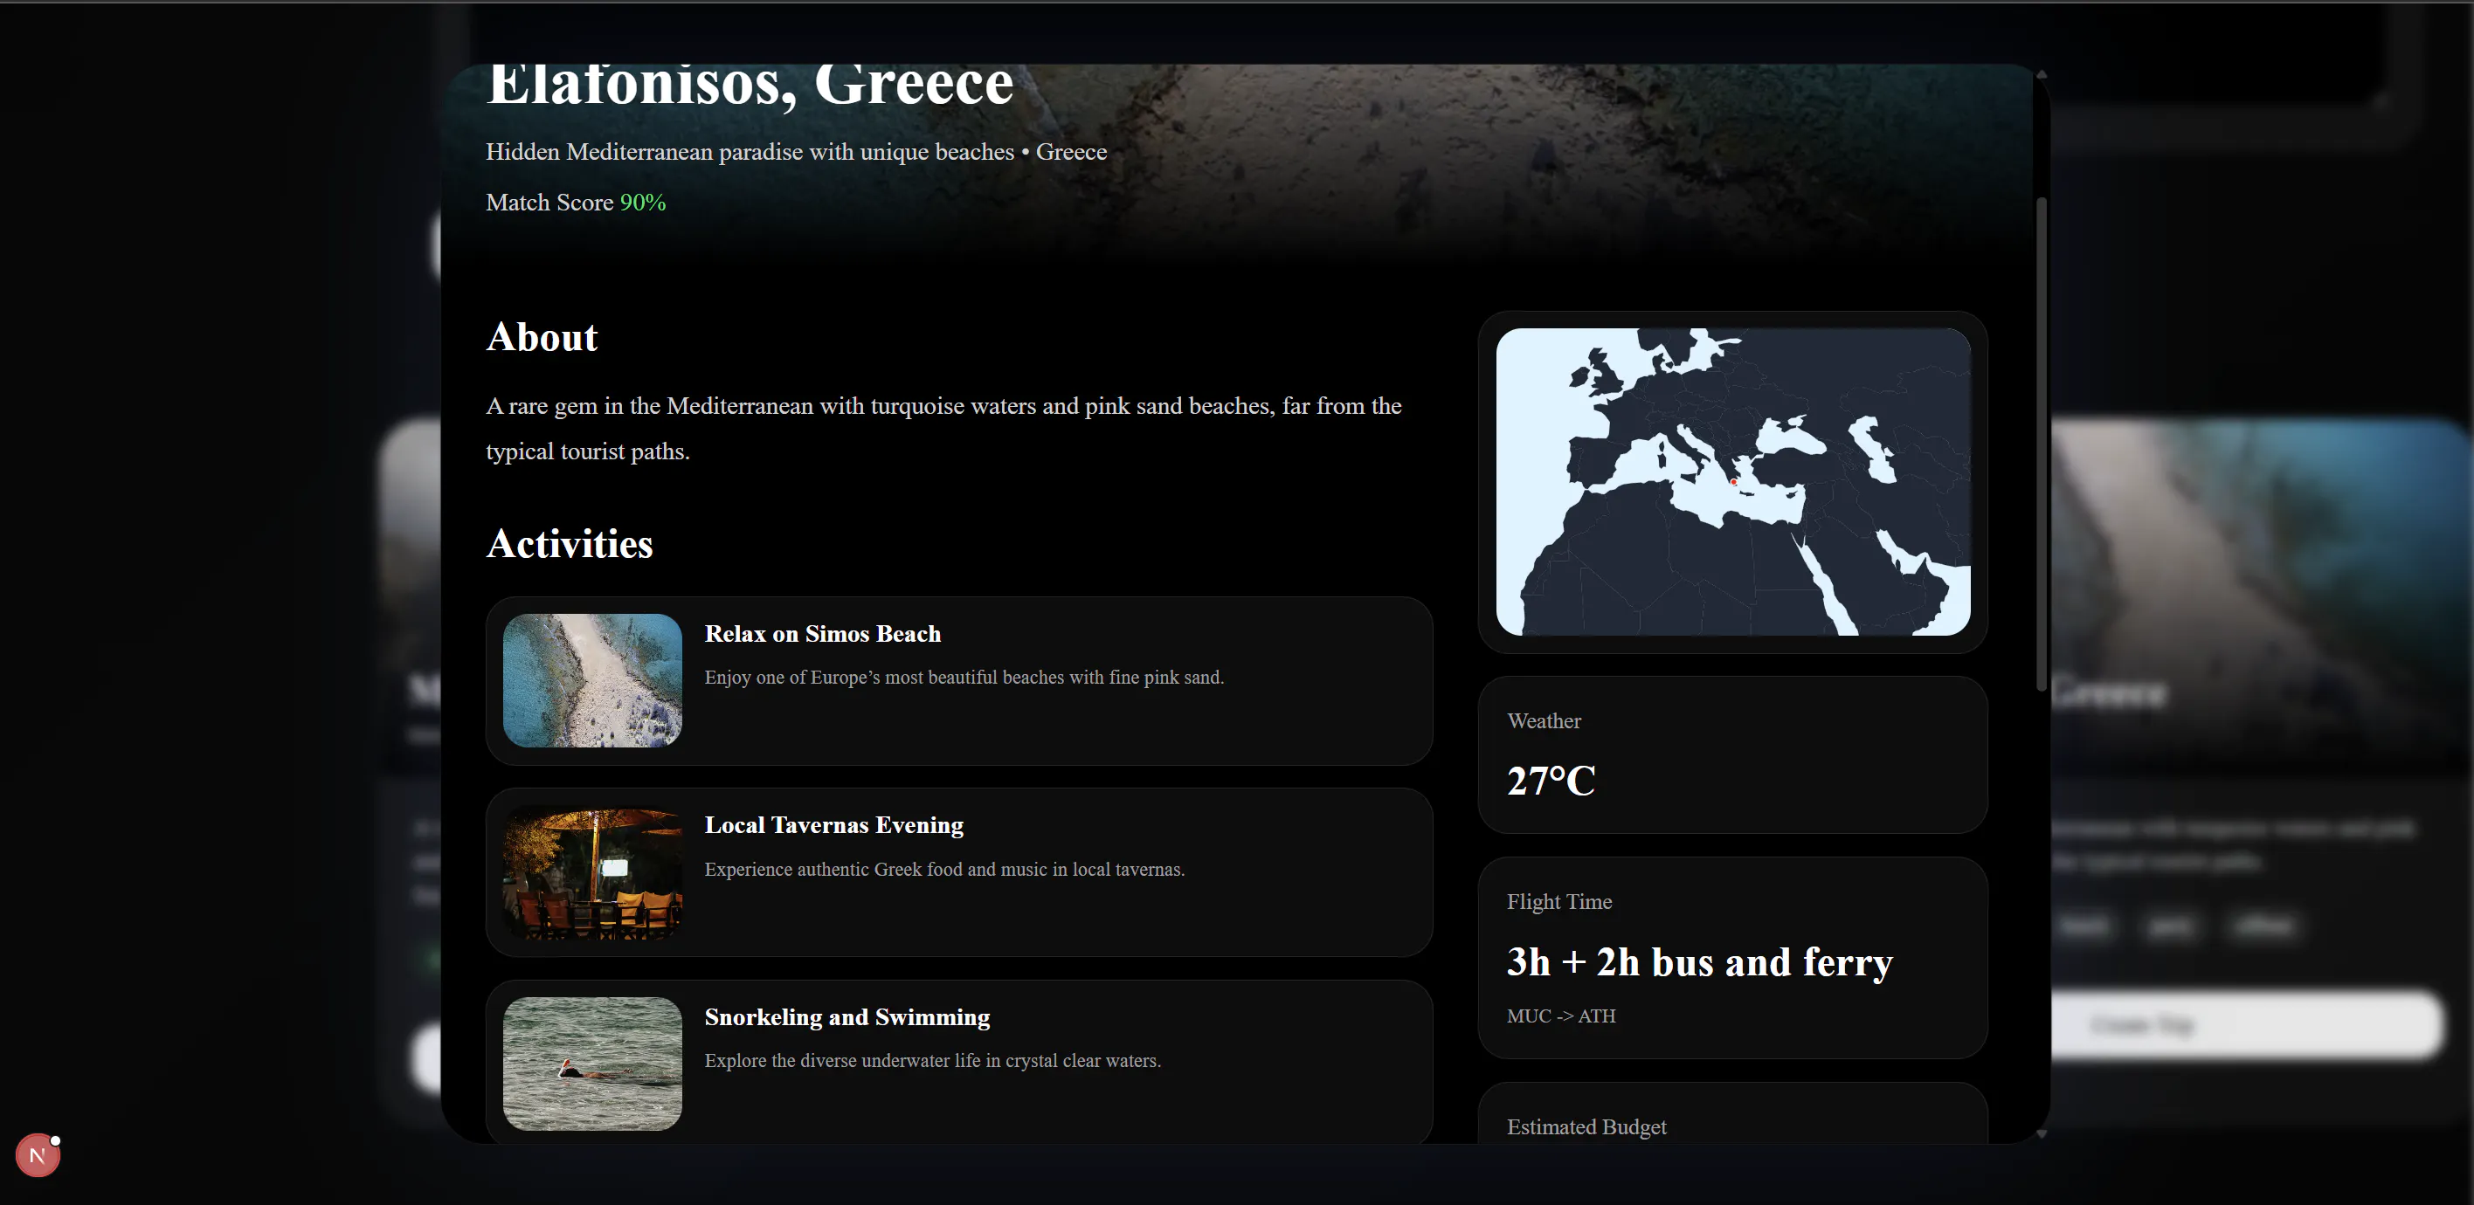Image resolution: width=2474 pixels, height=1205 pixels.
Task: Open the Next.js dev tools N icon
Action: 38,1155
